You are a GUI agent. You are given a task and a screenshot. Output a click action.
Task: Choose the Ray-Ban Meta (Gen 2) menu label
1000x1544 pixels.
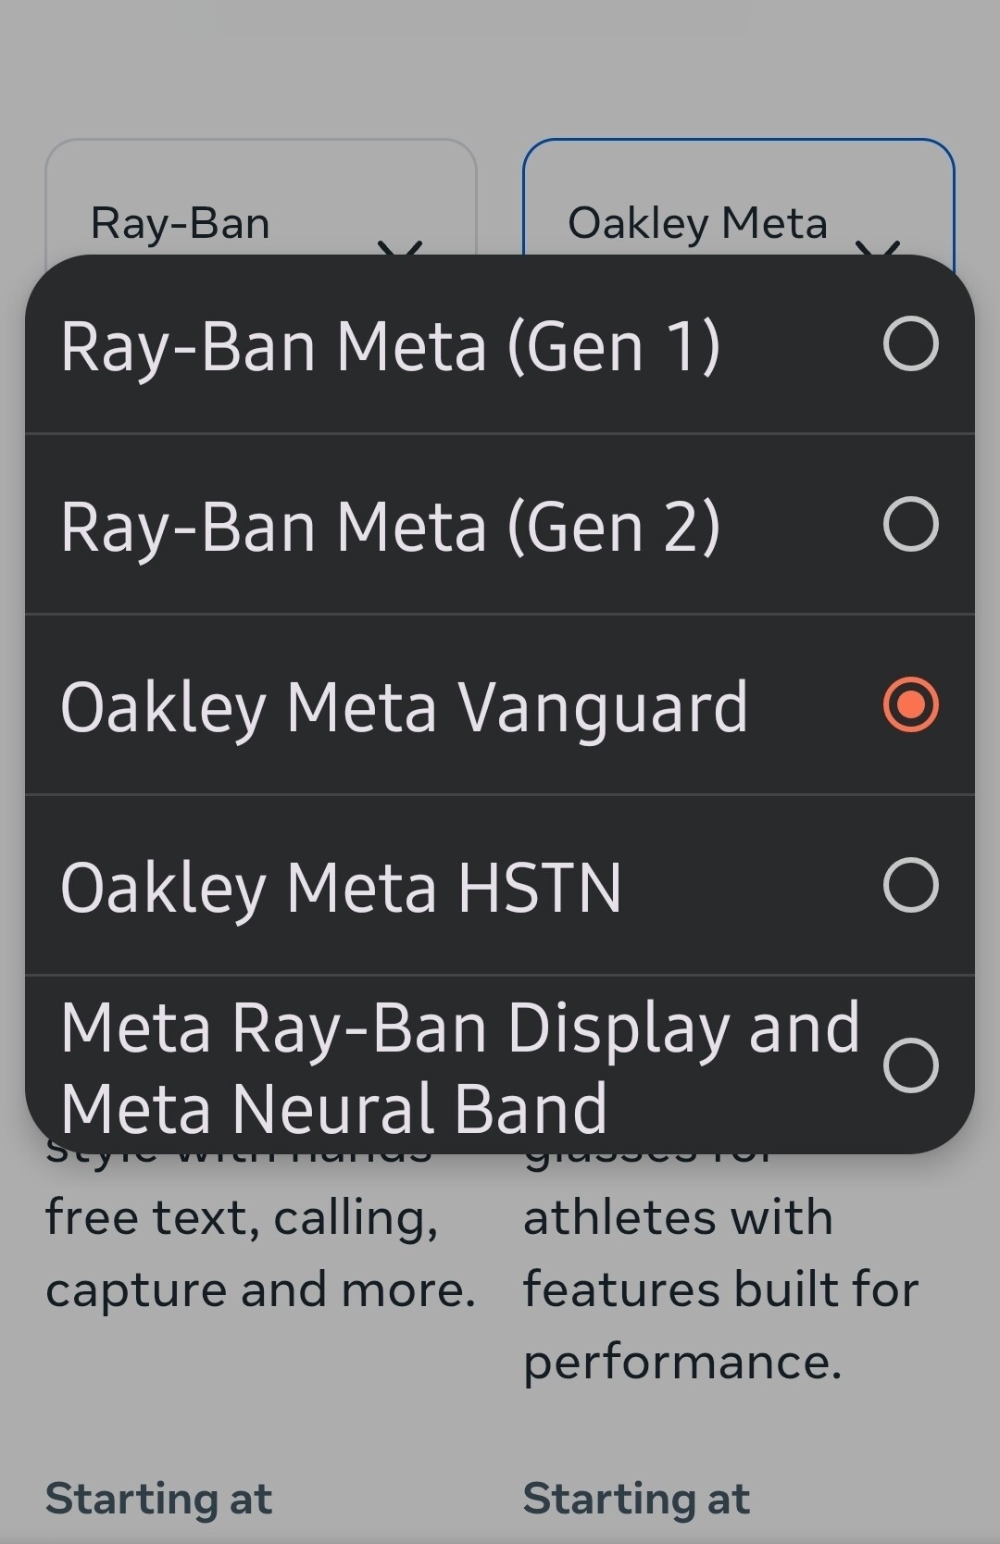390,527
